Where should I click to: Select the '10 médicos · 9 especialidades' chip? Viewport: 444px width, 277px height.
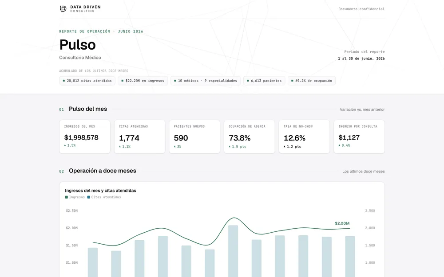(206, 81)
